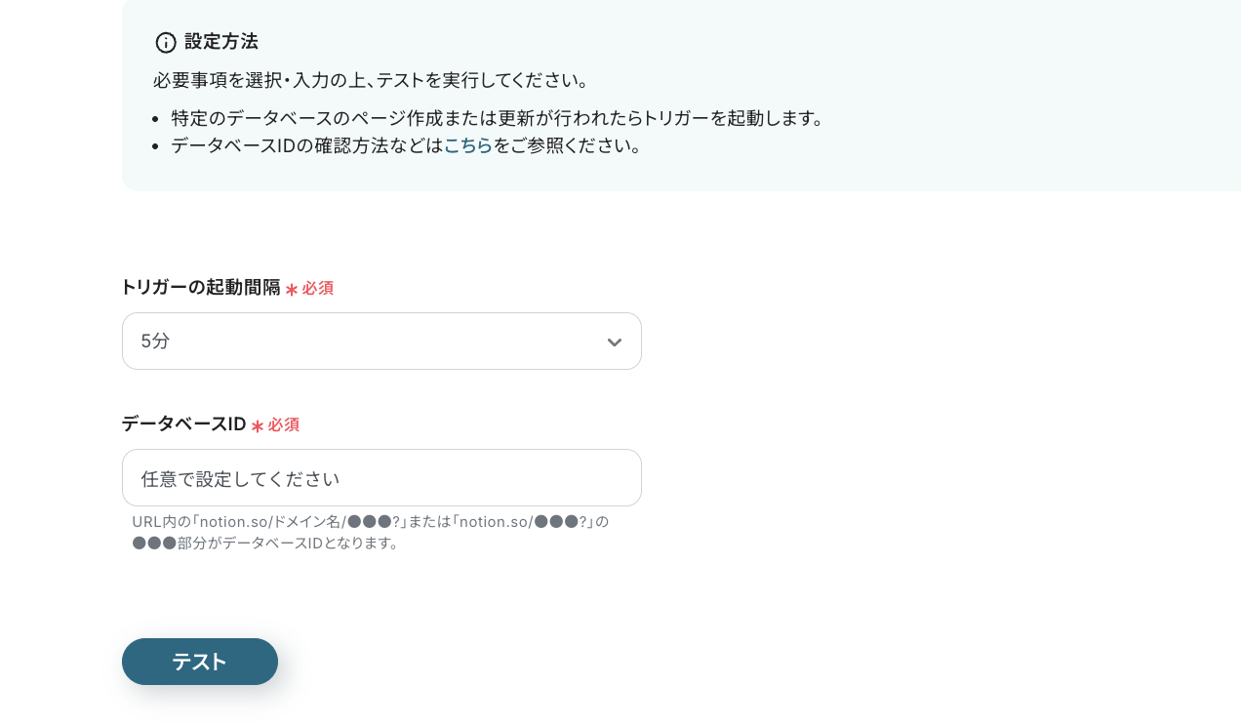Image resolution: width=1241 pixels, height=726 pixels.
Task: Click the notion.so URL hint text below the field
Action: click(371, 532)
